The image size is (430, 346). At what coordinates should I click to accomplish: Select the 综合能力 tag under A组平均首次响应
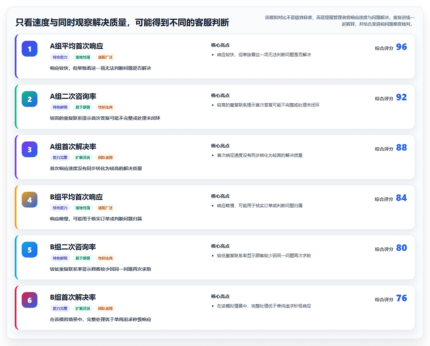(60, 57)
